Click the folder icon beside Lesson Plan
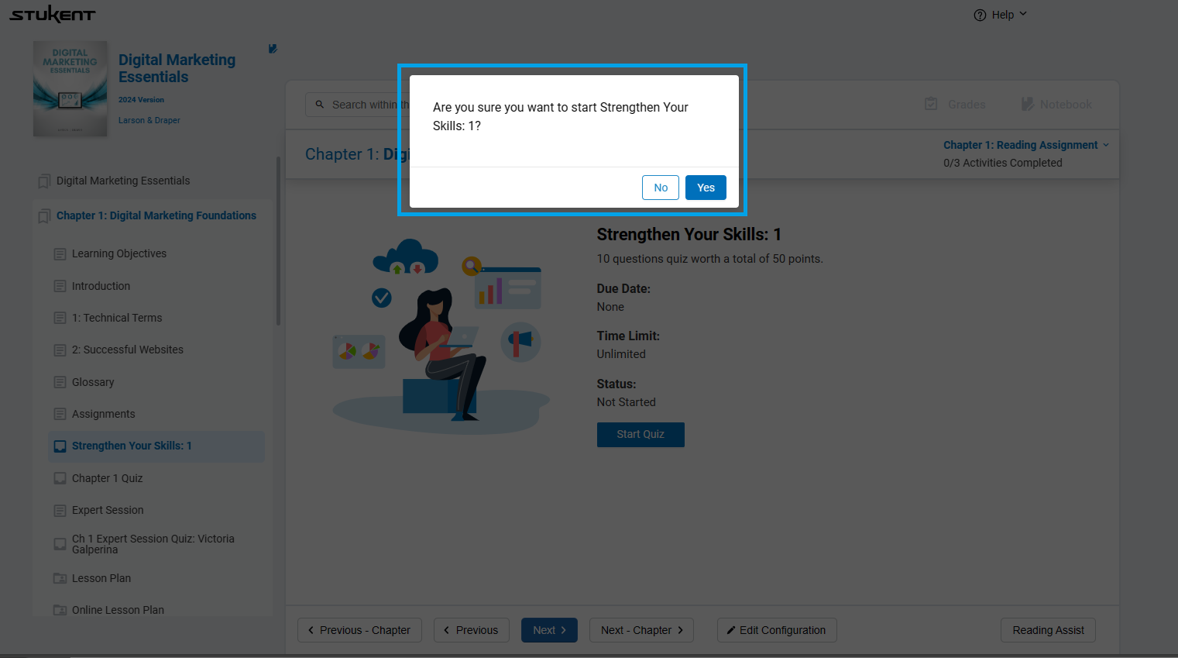The height and width of the screenshot is (658, 1178). point(60,578)
